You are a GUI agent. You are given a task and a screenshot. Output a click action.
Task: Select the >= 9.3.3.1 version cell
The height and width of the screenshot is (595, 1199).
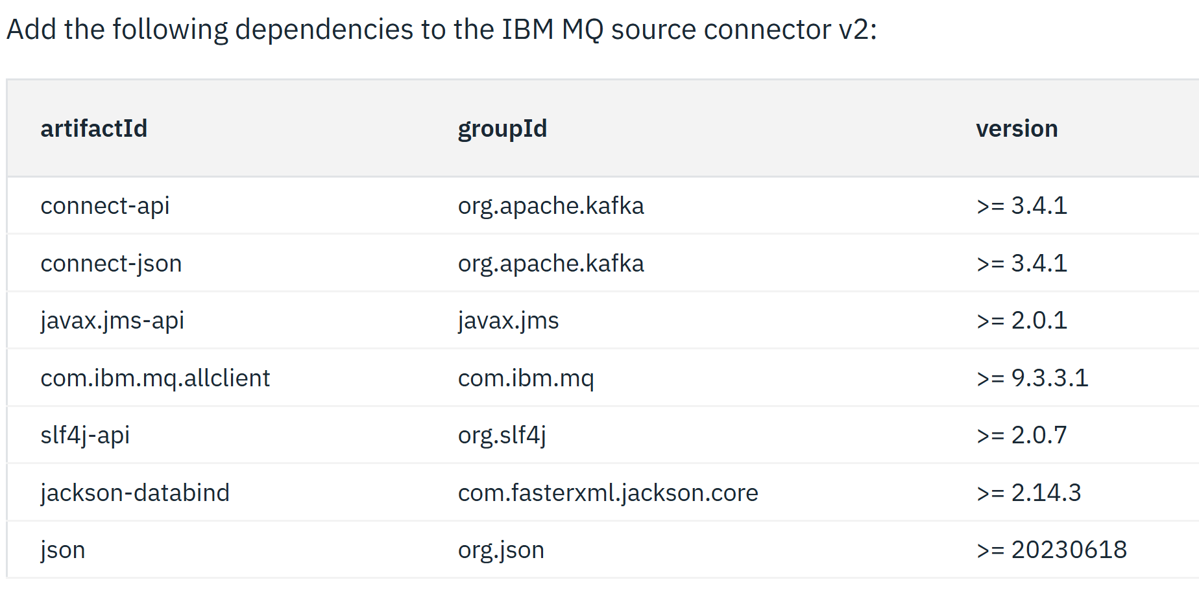coord(1032,379)
